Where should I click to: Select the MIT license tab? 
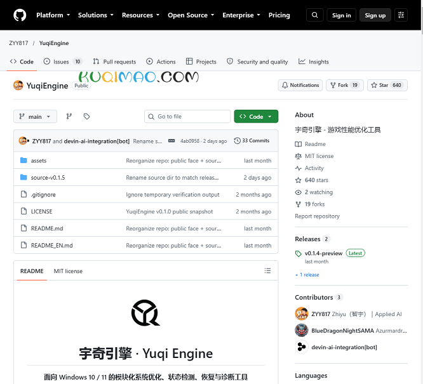tap(68, 271)
